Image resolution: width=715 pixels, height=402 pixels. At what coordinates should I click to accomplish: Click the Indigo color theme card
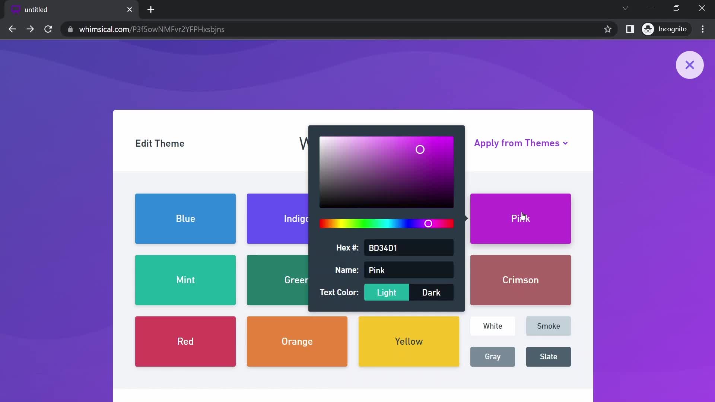click(297, 218)
